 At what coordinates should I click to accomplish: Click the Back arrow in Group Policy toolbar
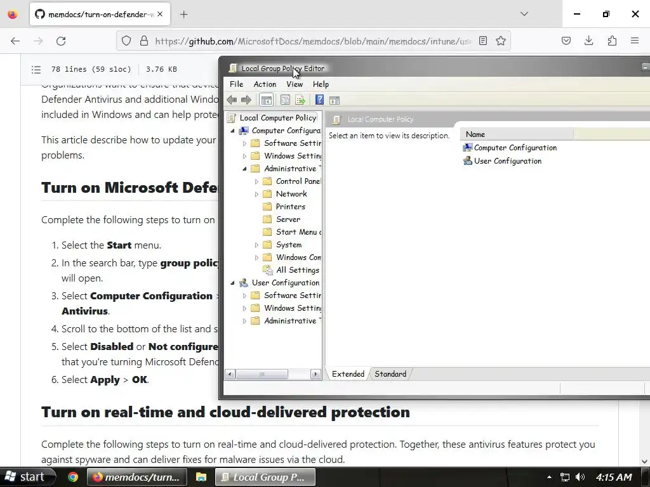pyautogui.click(x=232, y=100)
